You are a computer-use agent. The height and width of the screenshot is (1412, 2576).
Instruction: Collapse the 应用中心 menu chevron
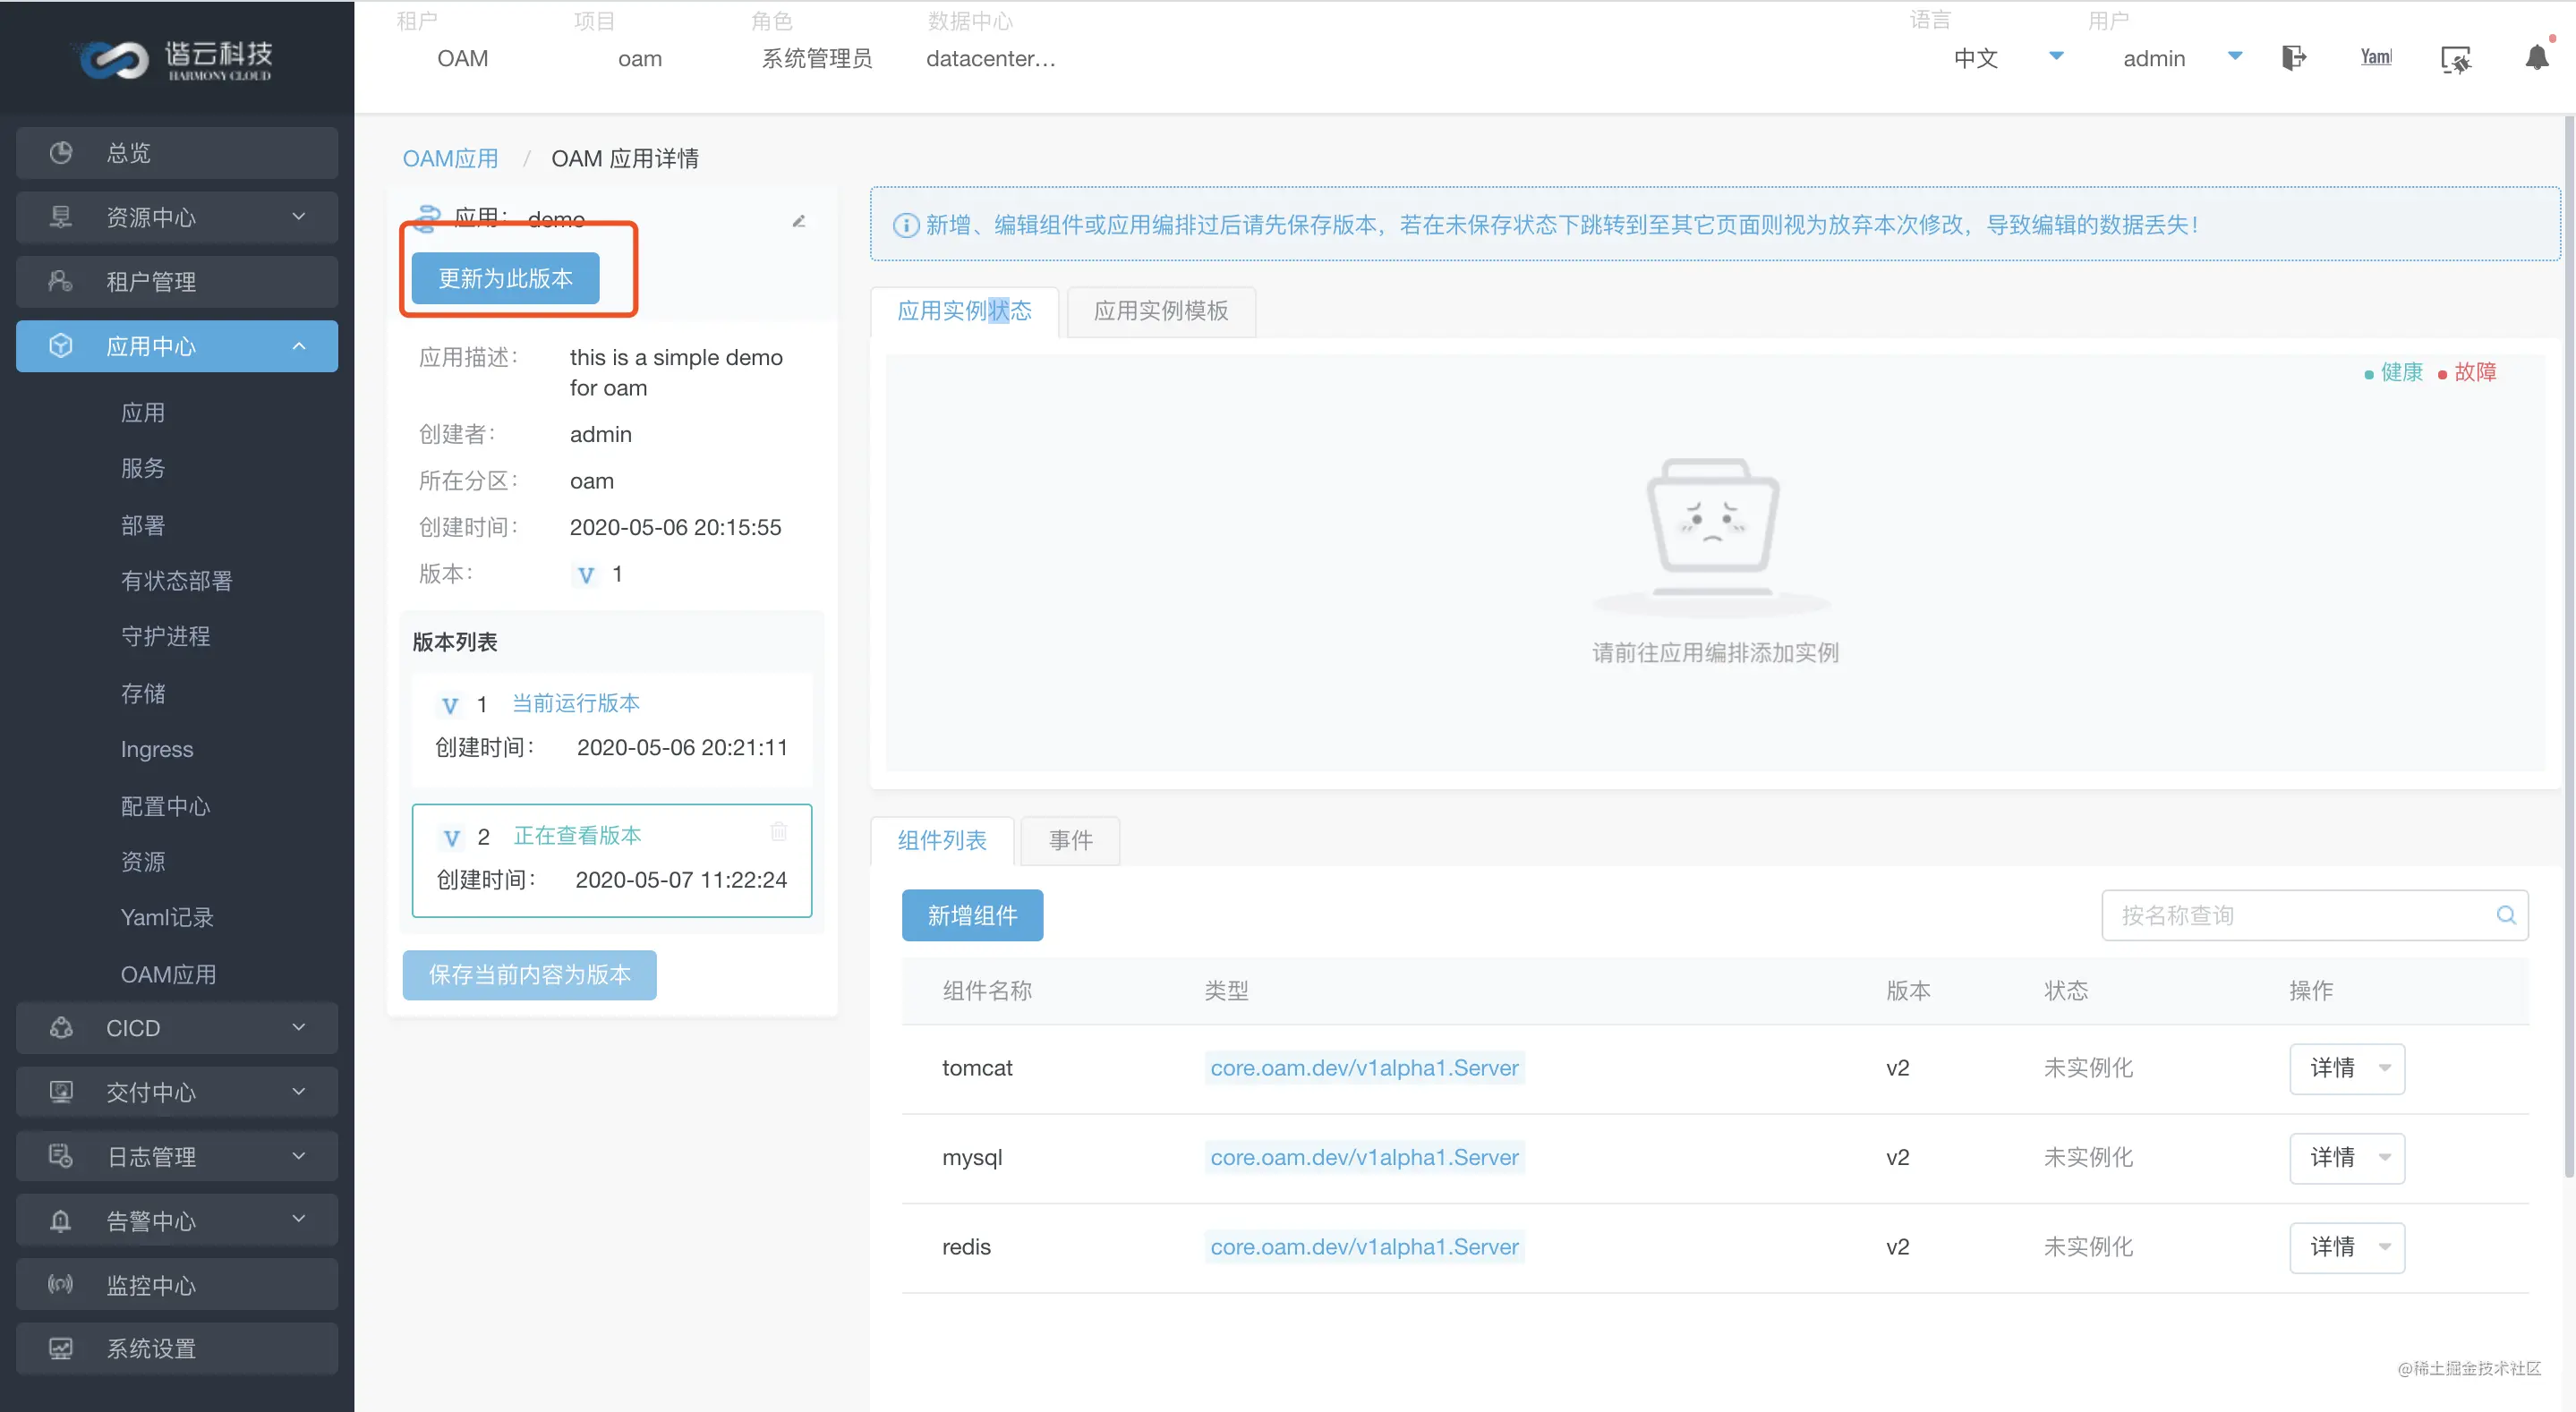tap(299, 346)
